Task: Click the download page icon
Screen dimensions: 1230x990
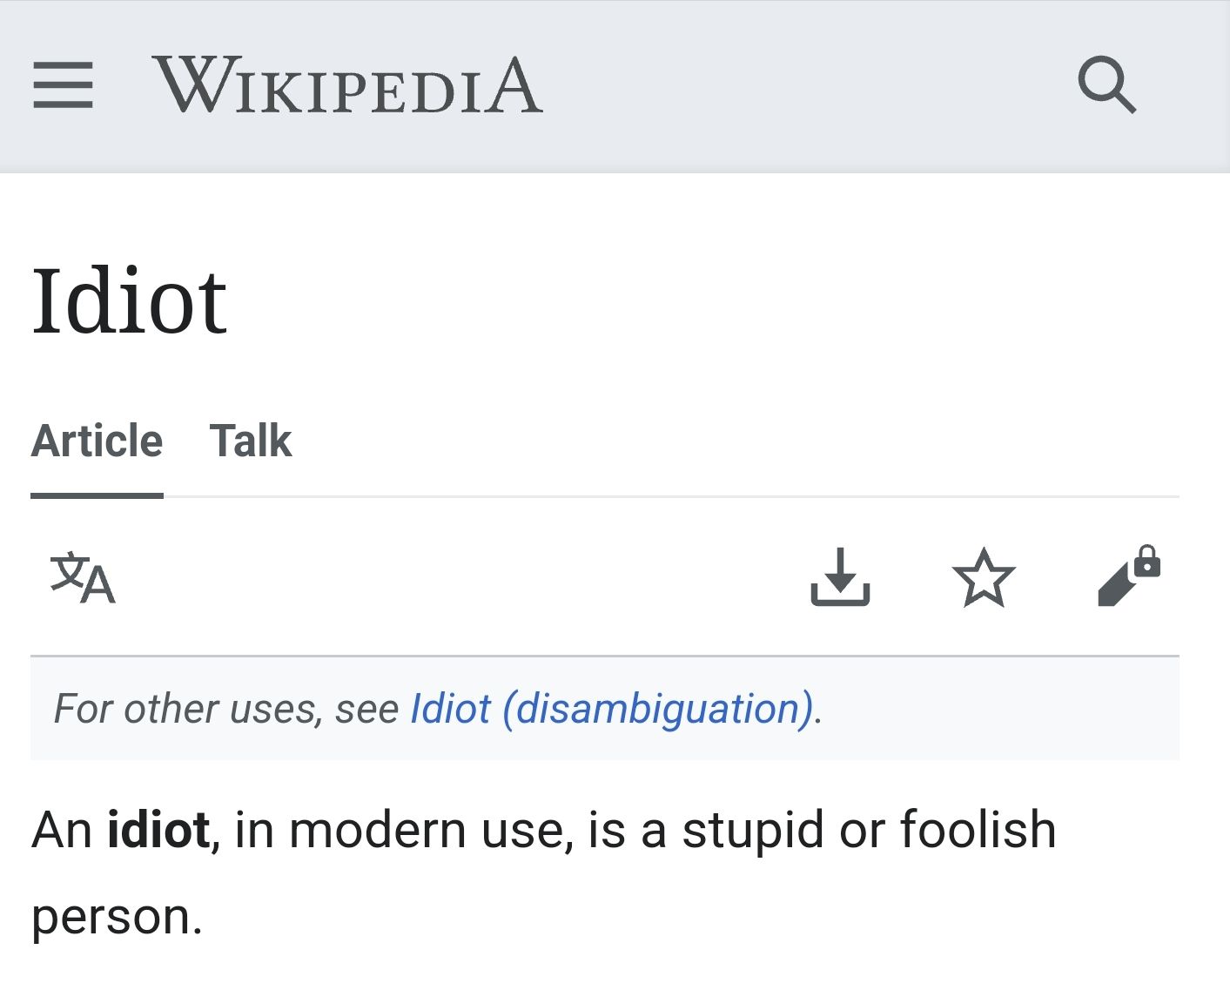Action: click(840, 576)
